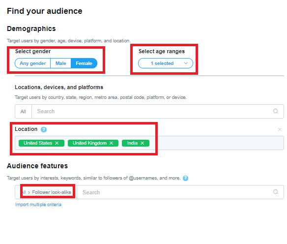Select Female gender option
This screenshot has width=287, height=244.
84,63
